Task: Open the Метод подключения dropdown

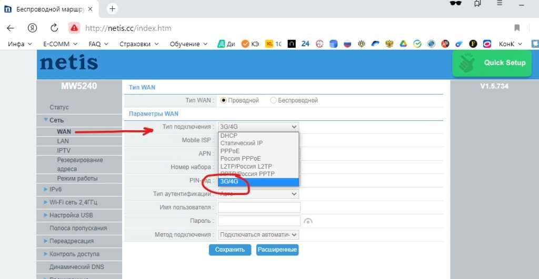Action: coord(258,235)
